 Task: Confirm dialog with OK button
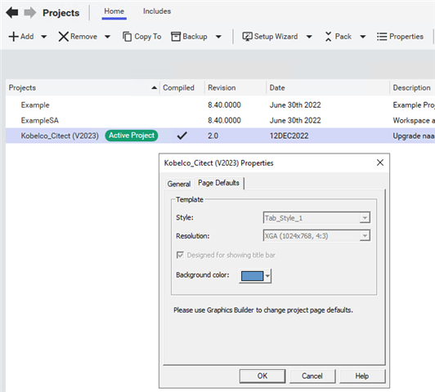click(x=262, y=376)
